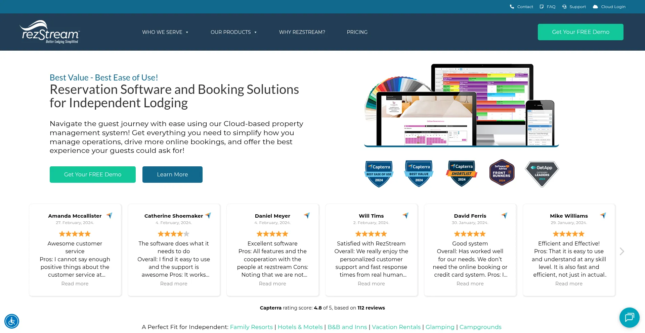645x333 pixels.
Task: Click '112 reviews' in Capterra rating line
Action: tap(371, 308)
